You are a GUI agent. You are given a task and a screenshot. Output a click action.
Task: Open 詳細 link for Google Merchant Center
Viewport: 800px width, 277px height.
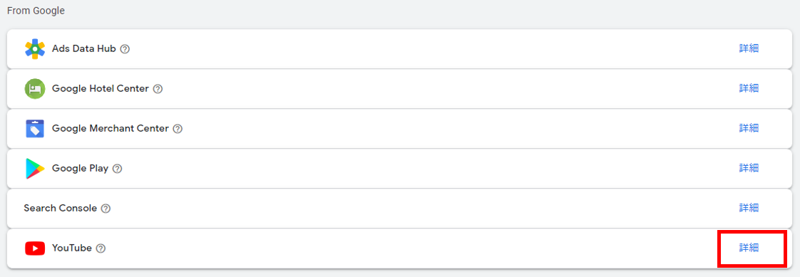[x=749, y=127]
